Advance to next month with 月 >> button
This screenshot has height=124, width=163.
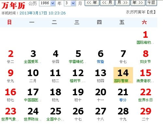click(123, 3)
